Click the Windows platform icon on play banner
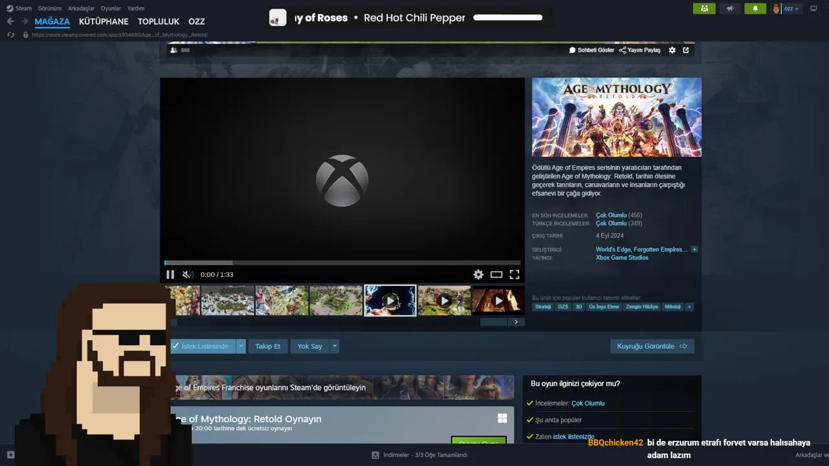 tap(502, 418)
